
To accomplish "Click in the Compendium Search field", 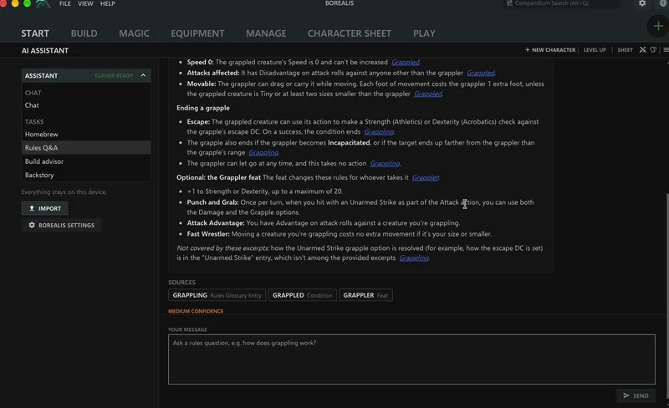I will click(x=561, y=3).
